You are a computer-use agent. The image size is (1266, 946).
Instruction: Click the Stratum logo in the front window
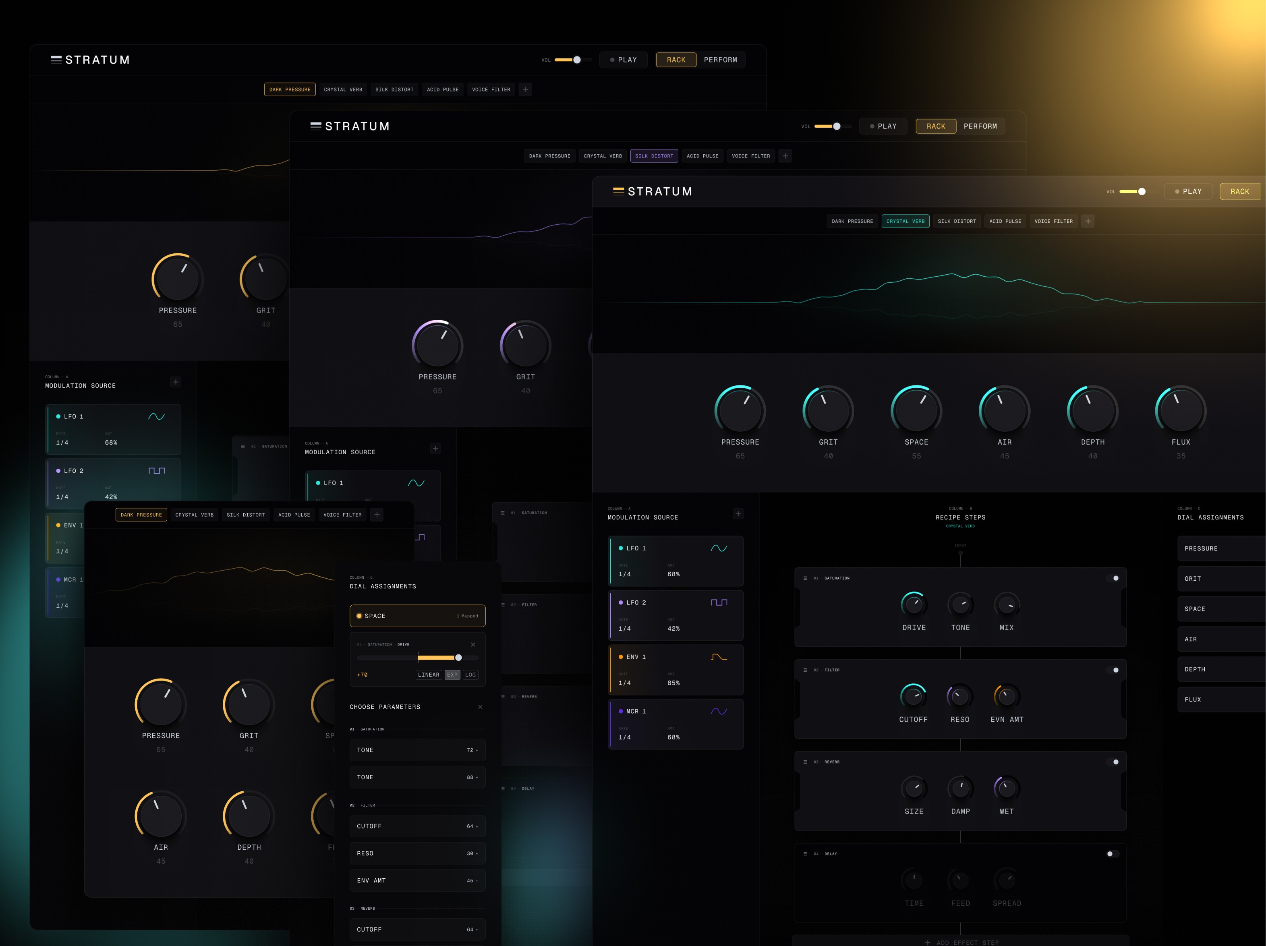pos(653,192)
